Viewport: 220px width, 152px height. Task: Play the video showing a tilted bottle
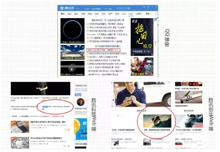[188, 97]
